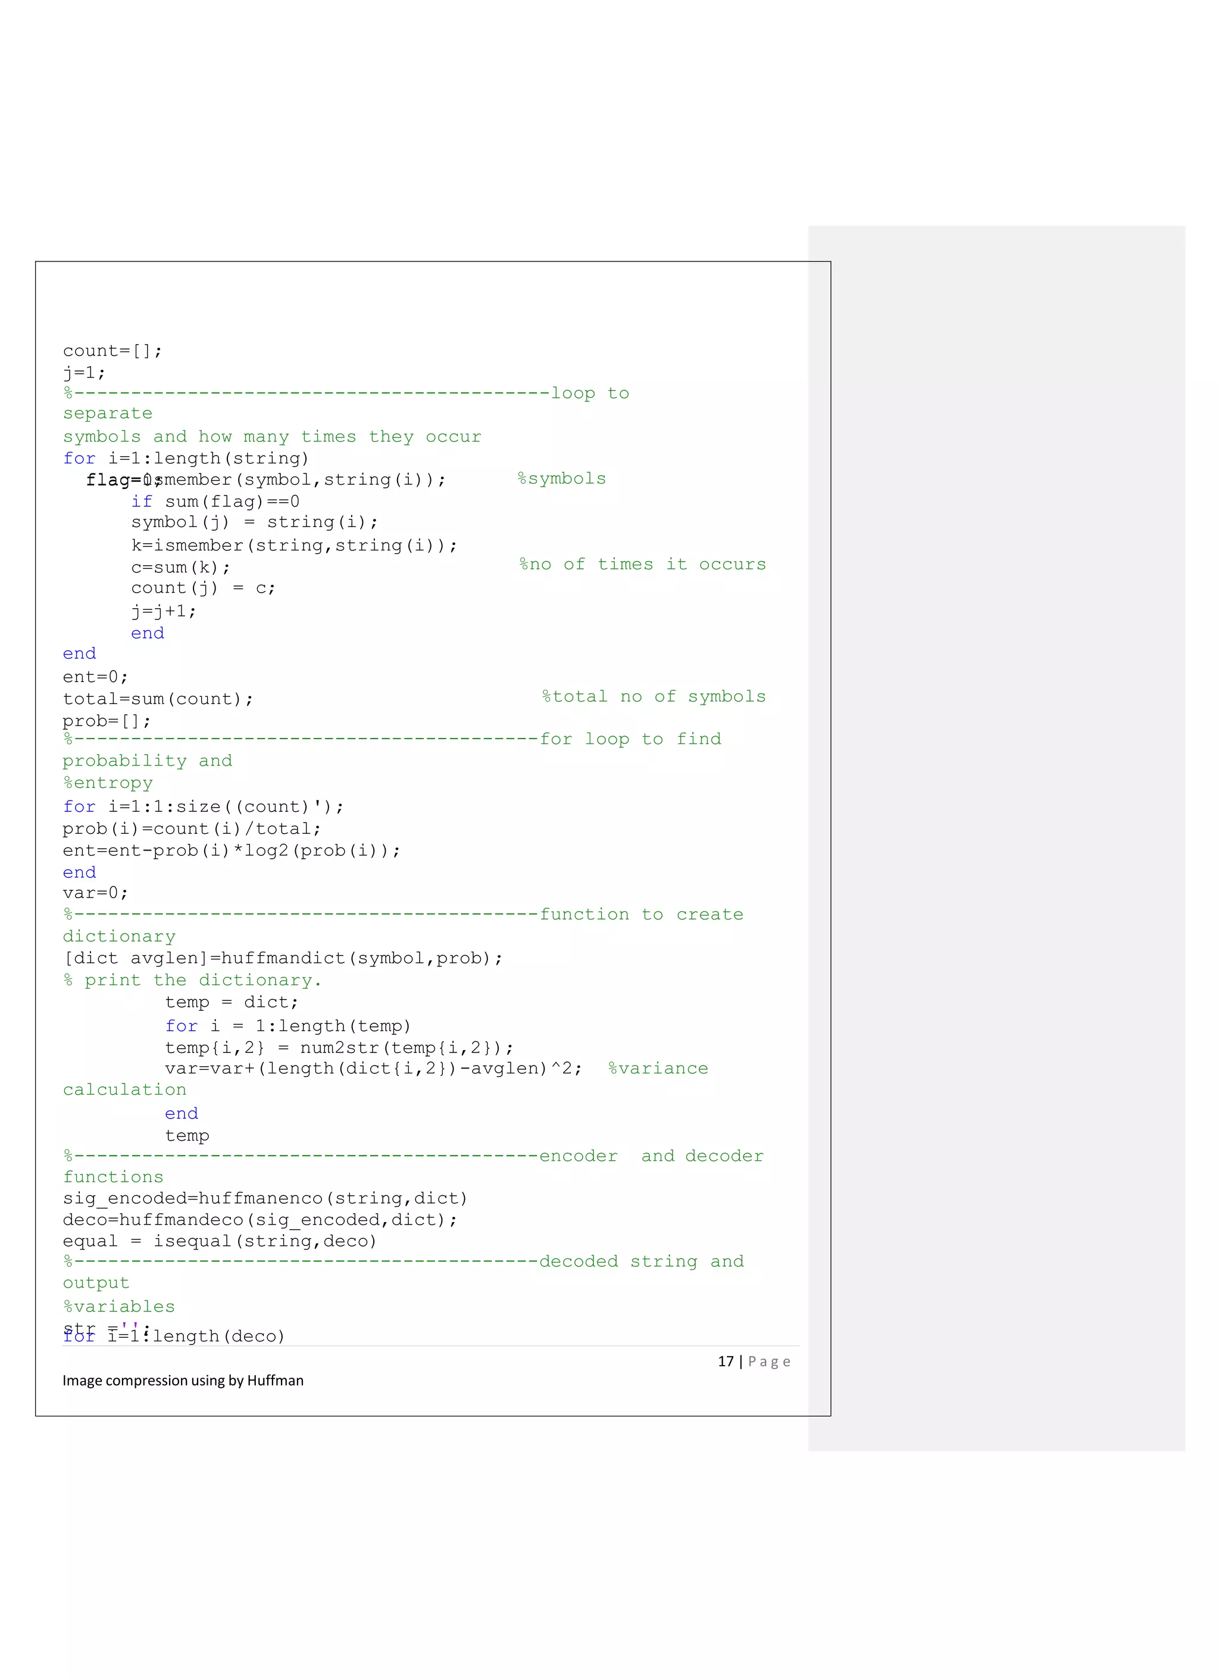
Task: Click the line 'equal = isequal(string,deco)'
Action: pyautogui.click(x=220, y=1241)
